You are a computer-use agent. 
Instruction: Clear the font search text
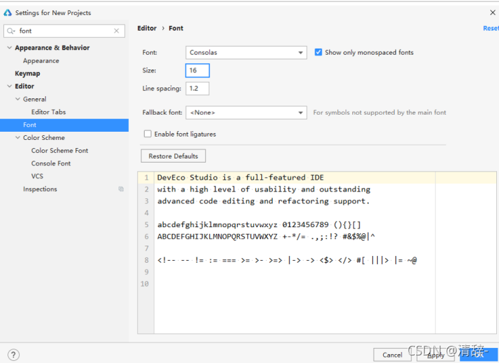(x=117, y=31)
